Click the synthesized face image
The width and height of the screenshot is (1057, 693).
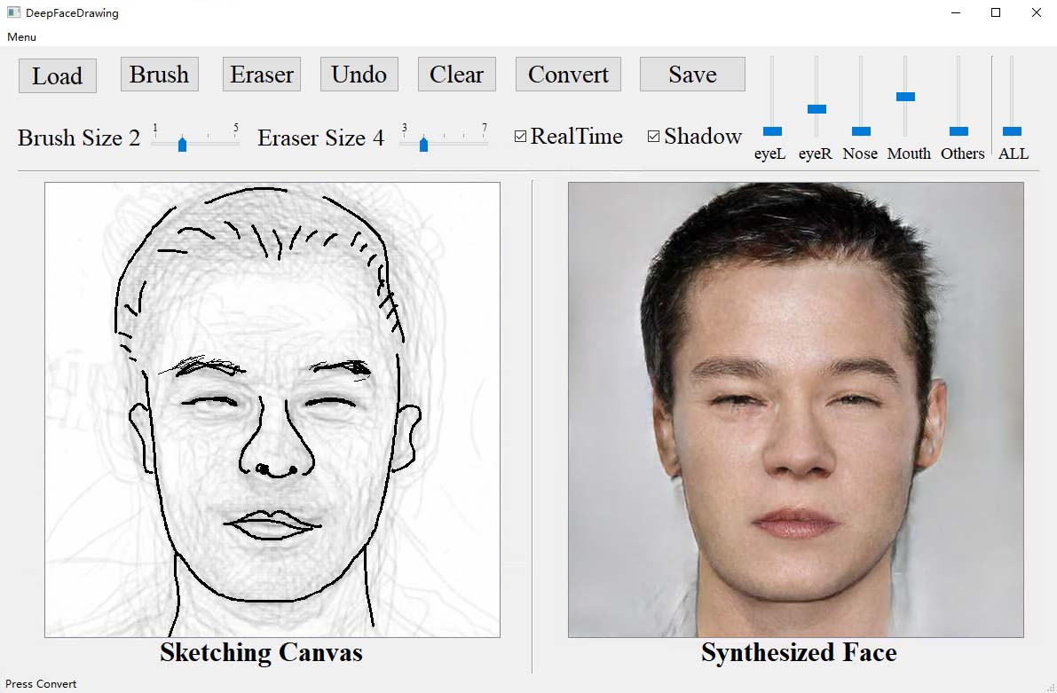click(795, 410)
